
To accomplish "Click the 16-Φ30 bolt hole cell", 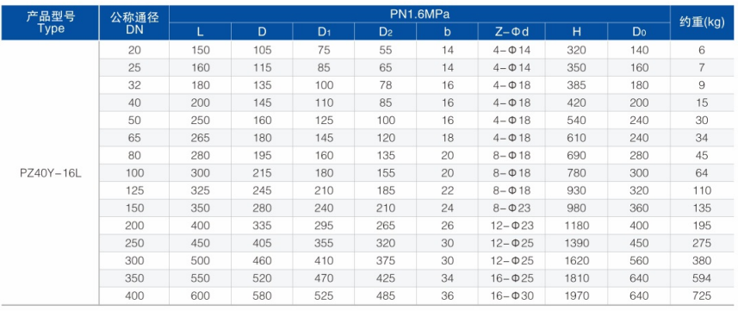I will (512, 295).
